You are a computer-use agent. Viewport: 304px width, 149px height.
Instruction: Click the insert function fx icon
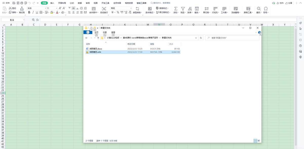[x=37, y=20]
